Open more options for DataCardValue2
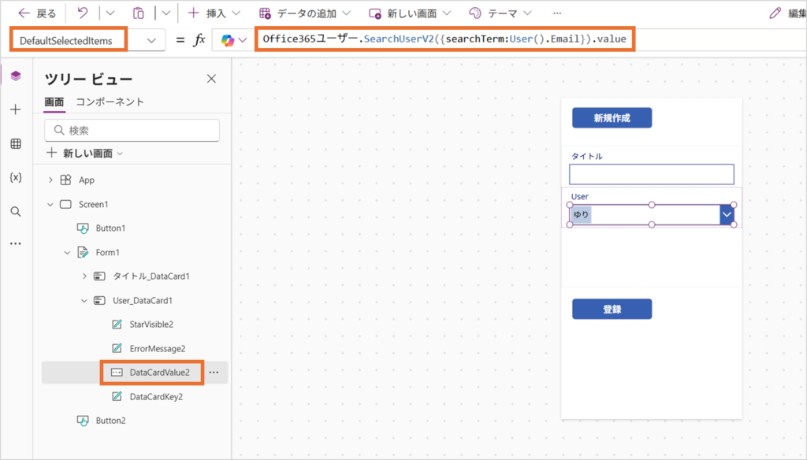The height and width of the screenshot is (460, 807). [214, 373]
